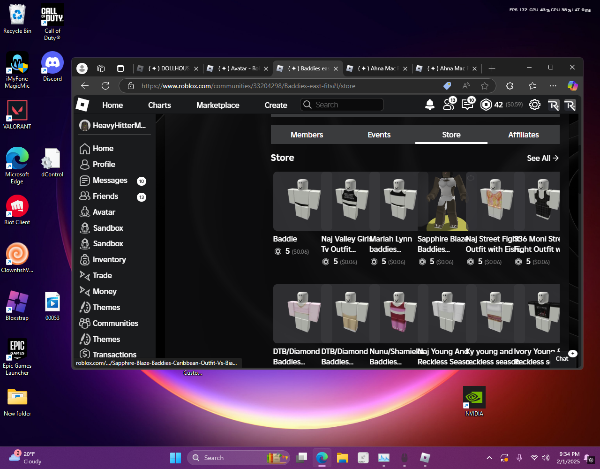Open Edge settings and more menu

tap(553, 86)
